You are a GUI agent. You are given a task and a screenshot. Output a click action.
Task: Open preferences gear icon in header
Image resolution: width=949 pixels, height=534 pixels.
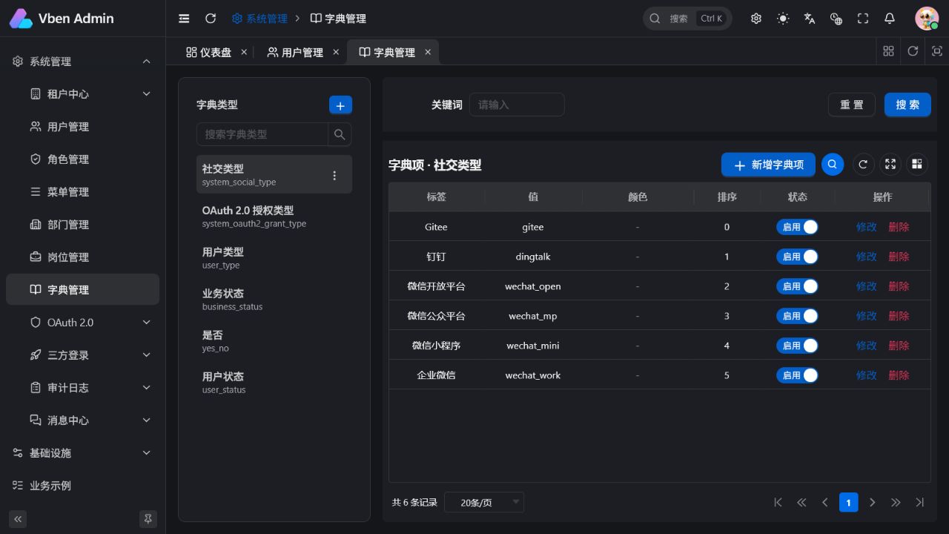756,19
